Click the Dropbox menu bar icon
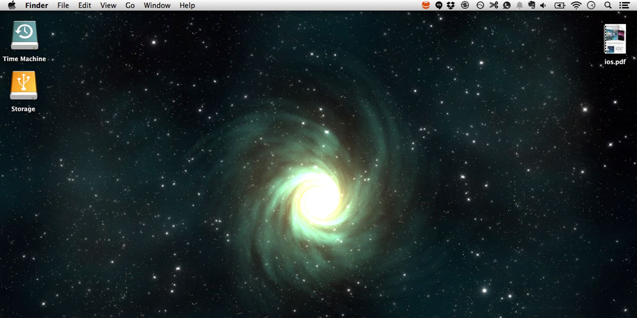 coord(450,5)
